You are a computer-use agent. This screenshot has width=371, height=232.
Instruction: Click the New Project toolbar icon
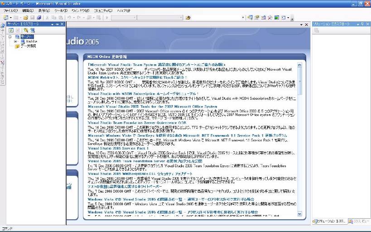coord(6,18)
